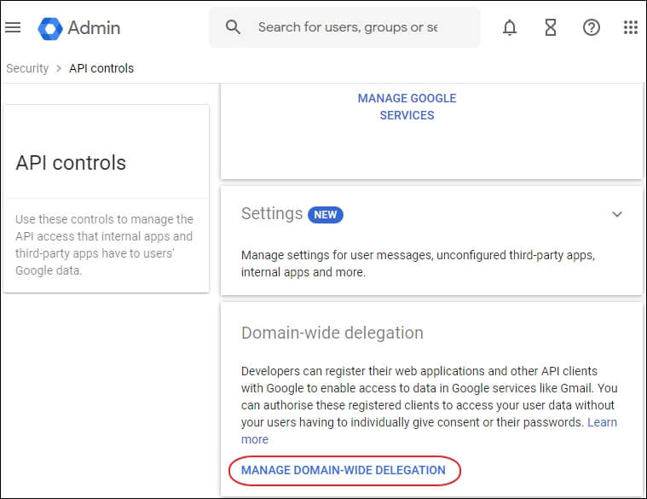Screen dimensions: 647x499
Task: Open the Google apps grid
Action: coord(631,27)
